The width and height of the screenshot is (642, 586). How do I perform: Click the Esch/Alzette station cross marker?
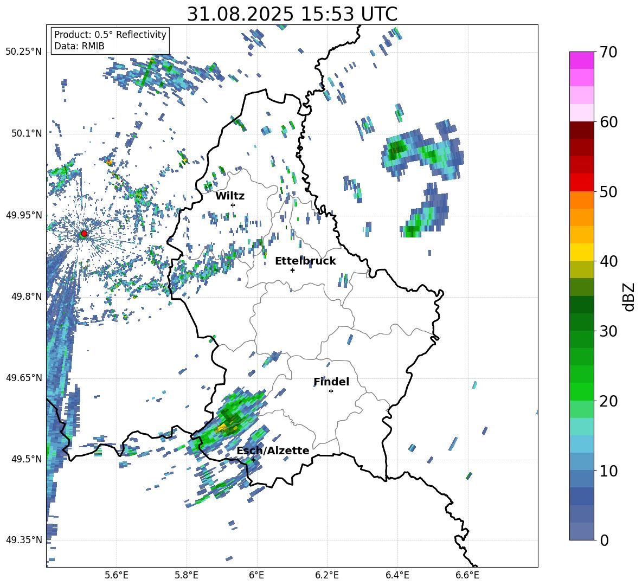point(253,460)
